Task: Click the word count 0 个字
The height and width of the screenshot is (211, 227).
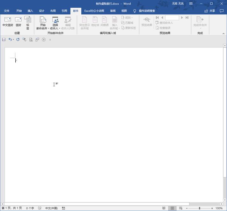Action: pos(30,208)
